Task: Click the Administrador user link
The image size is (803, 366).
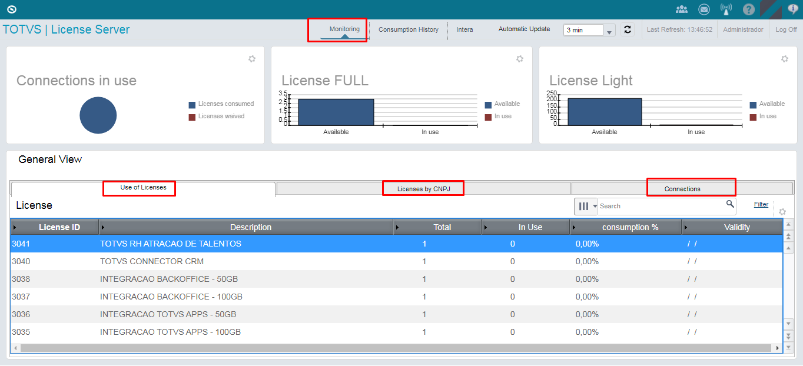Action: point(743,29)
